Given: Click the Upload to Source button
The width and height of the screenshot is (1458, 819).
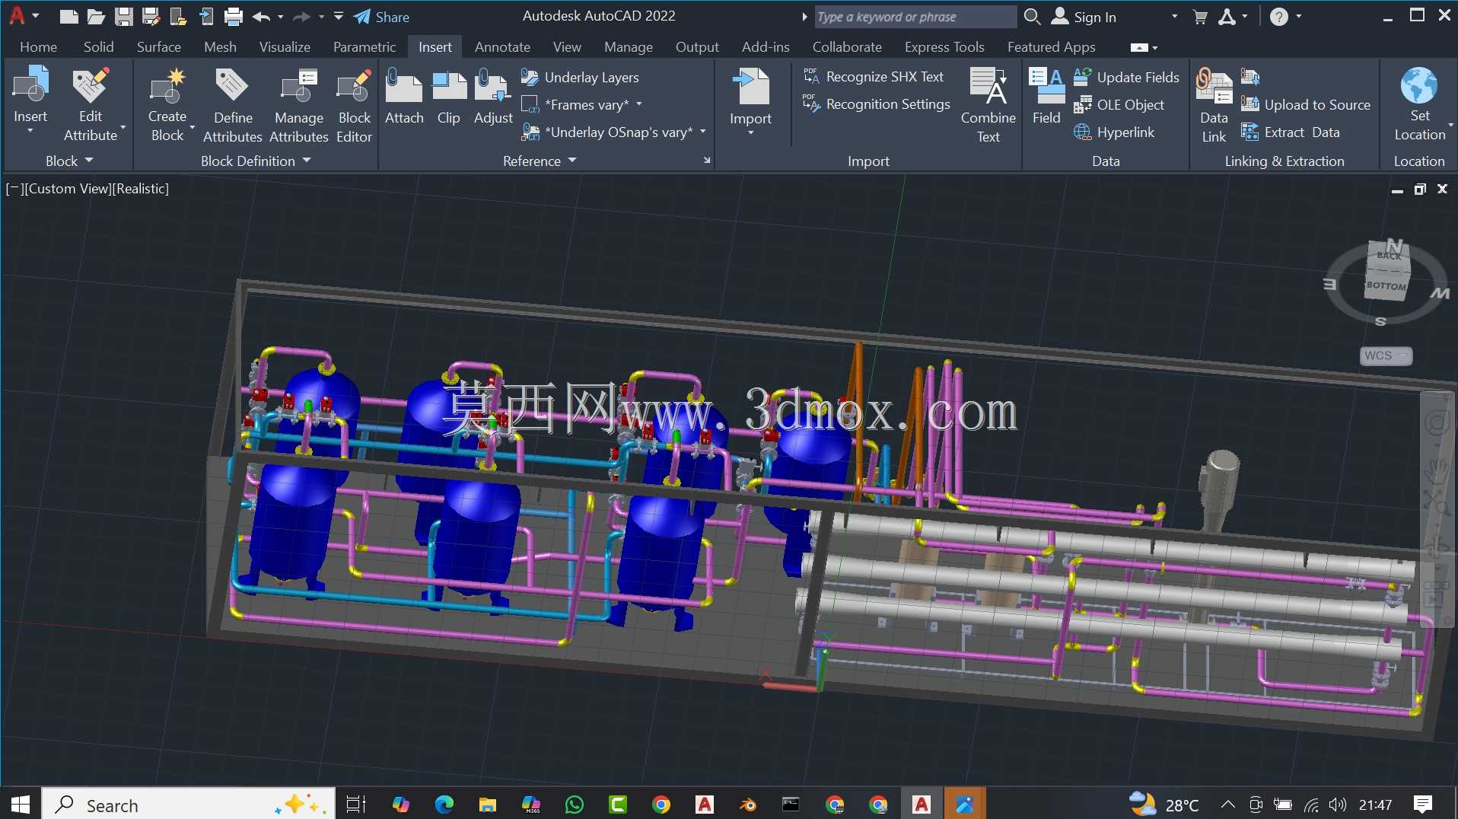Looking at the screenshot, I should [1306, 104].
